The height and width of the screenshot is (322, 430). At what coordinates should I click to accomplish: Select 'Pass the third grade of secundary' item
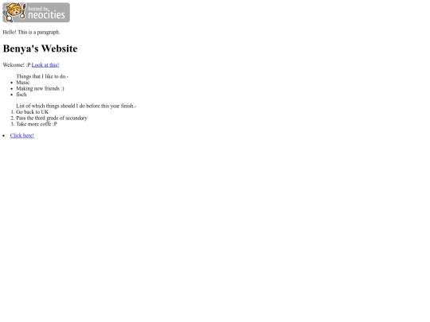pos(52,118)
